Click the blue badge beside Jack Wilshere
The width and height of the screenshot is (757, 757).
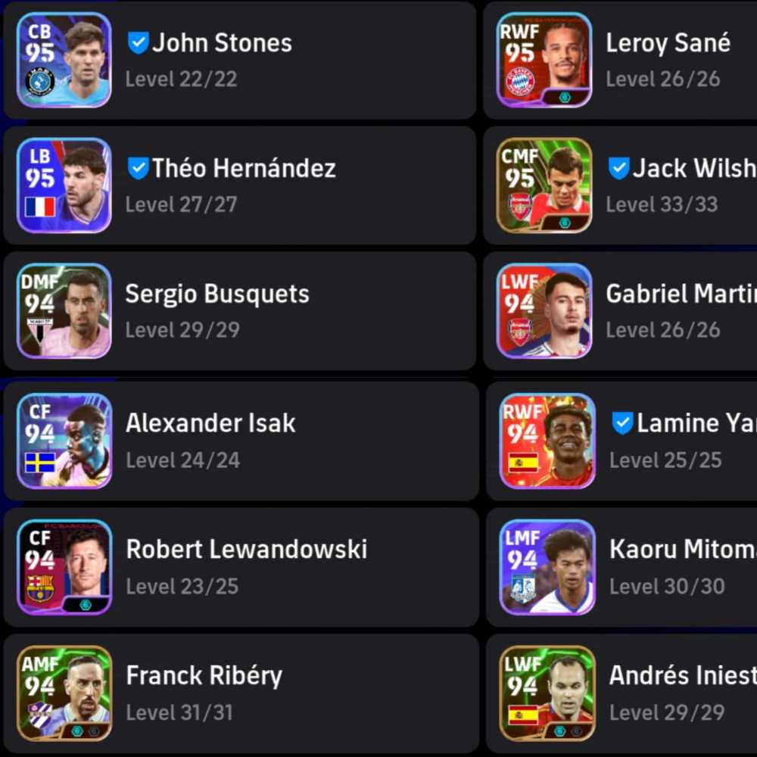pos(618,168)
